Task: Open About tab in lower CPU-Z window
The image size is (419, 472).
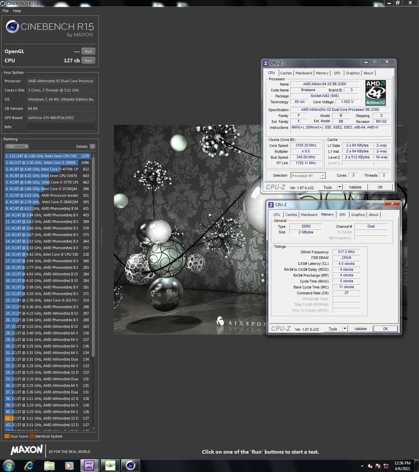Action: [x=373, y=215]
